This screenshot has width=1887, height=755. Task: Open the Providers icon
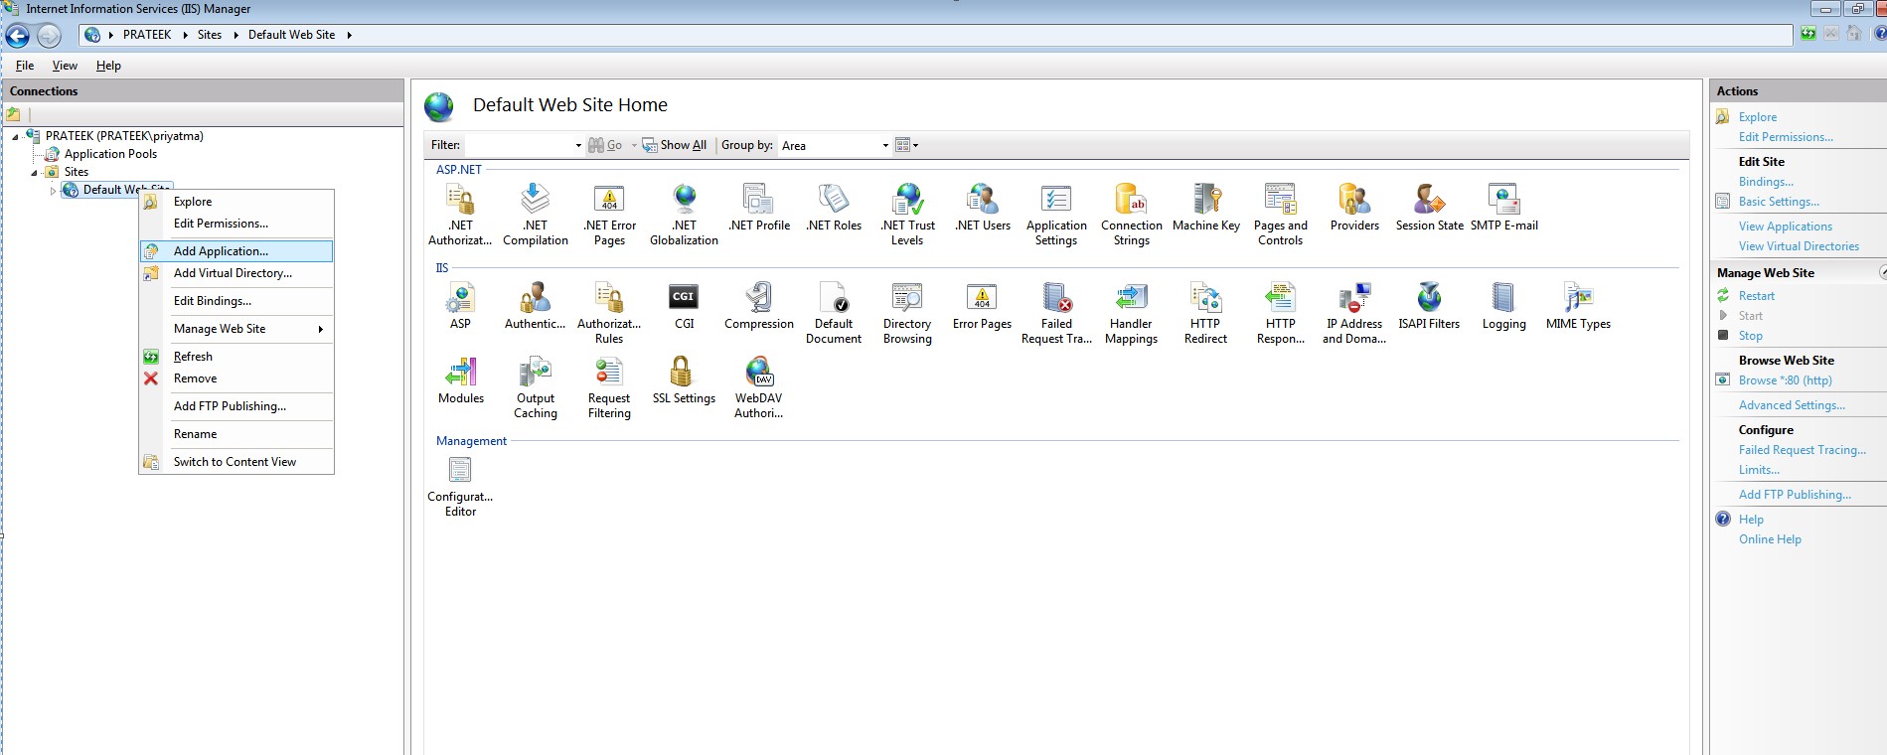1354,209
